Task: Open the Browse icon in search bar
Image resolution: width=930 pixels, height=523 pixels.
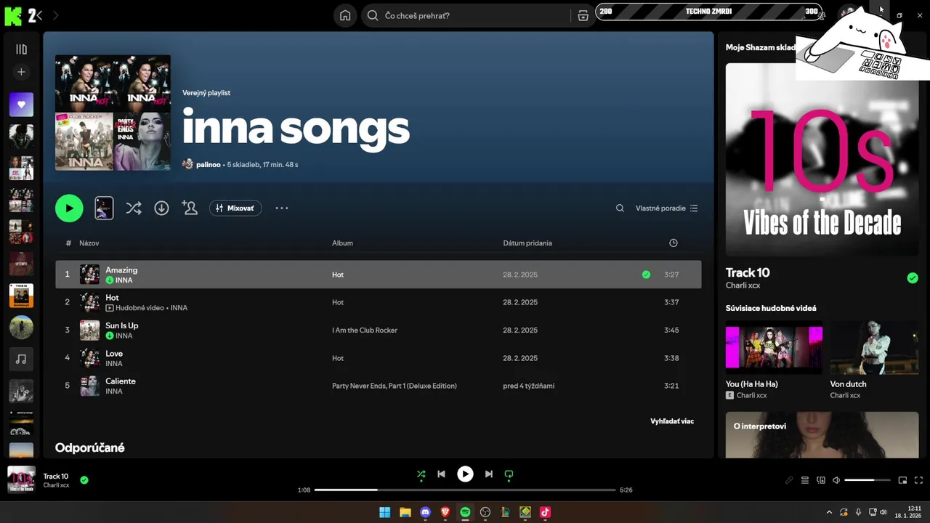Action: [x=583, y=15]
